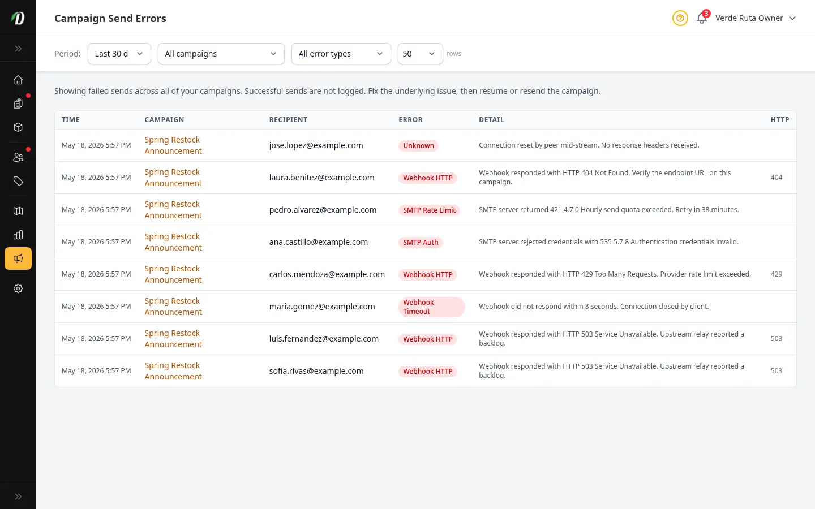Open the settings gear icon in the sidebar
Viewport: 815px width, 509px height.
[x=18, y=288]
